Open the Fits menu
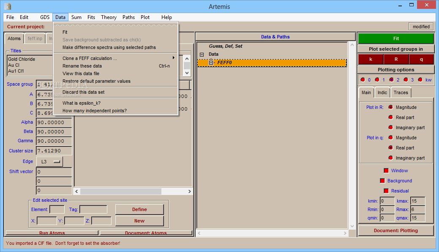The height and width of the screenshot is (252, 439). [91, 17]
